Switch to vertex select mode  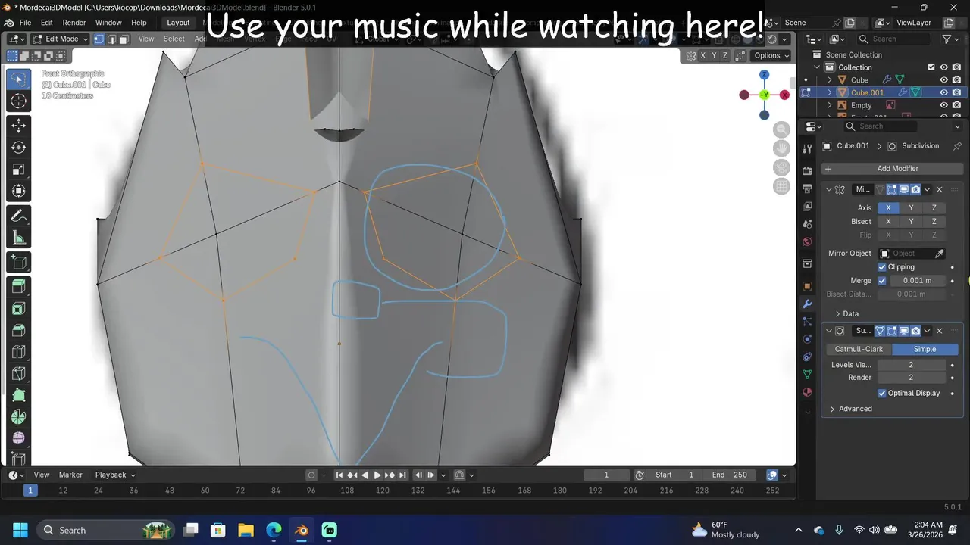[99, 39]
